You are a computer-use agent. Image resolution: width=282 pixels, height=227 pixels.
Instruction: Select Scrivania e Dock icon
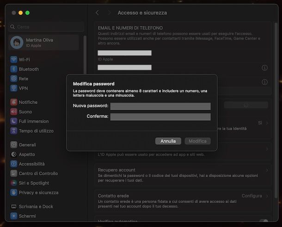click(x=14, y=206)
